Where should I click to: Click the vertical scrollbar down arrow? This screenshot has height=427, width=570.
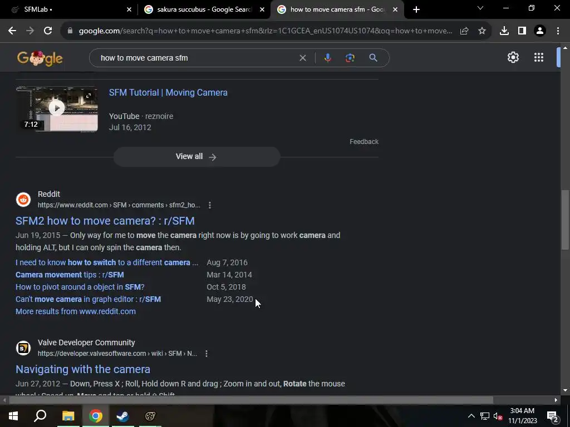[564, 391]
